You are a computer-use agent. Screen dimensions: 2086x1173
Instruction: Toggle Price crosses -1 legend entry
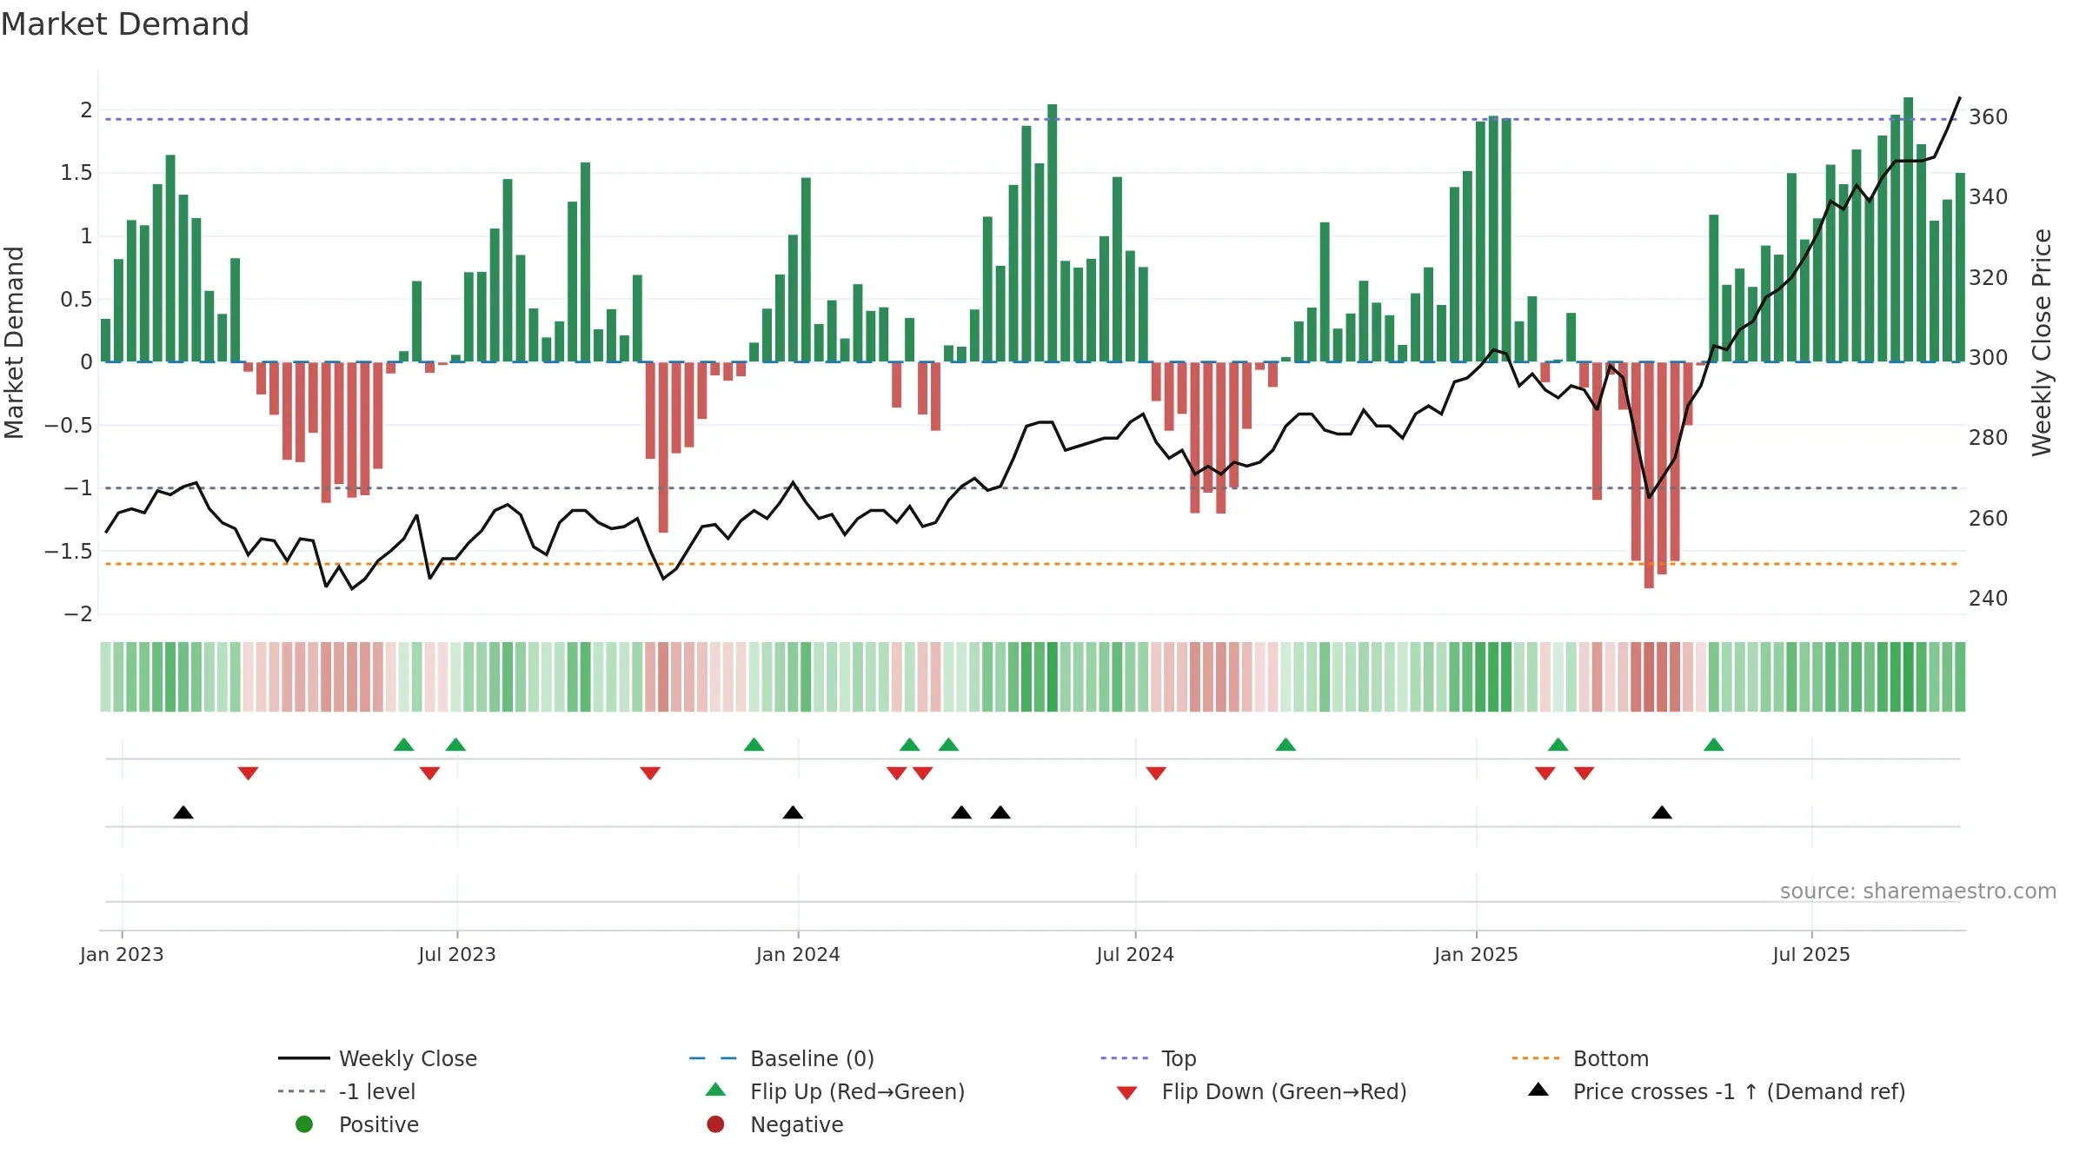(1717, 1091)
